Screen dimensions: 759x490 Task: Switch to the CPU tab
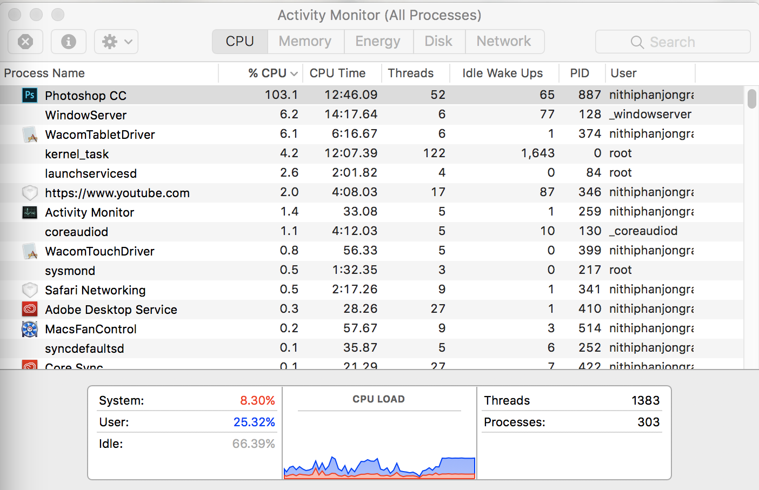pos(240,42)
